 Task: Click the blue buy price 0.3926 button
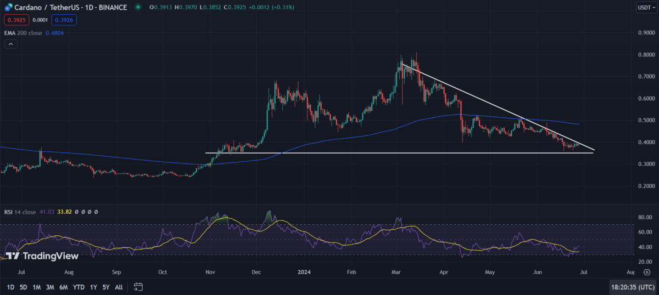point(64,20)
